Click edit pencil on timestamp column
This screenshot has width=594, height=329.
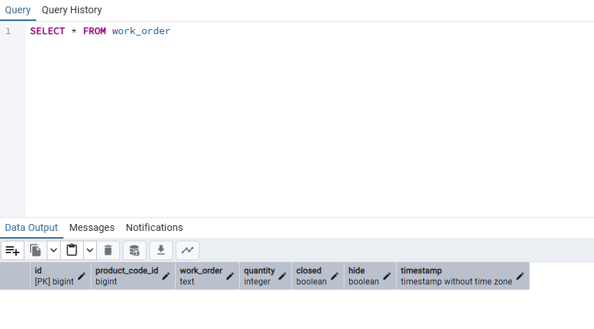(x=520, y=276)
